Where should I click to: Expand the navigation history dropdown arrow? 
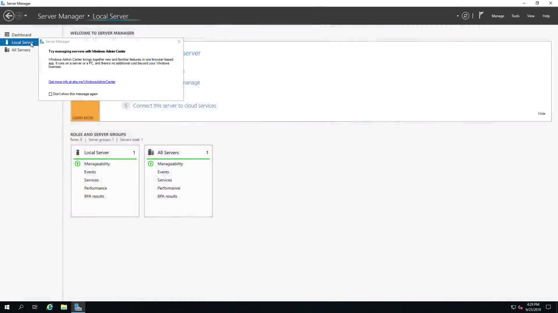[x=26, y=16]
